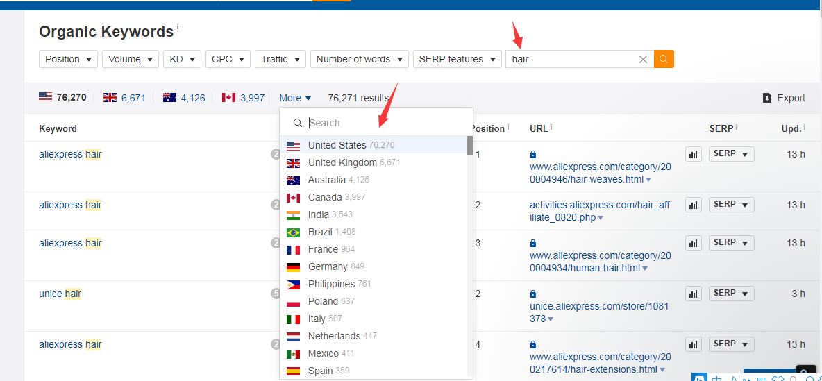Select Germany 849 in country list
The width and height of the screenshot is (822, 381).
point(374,266)
